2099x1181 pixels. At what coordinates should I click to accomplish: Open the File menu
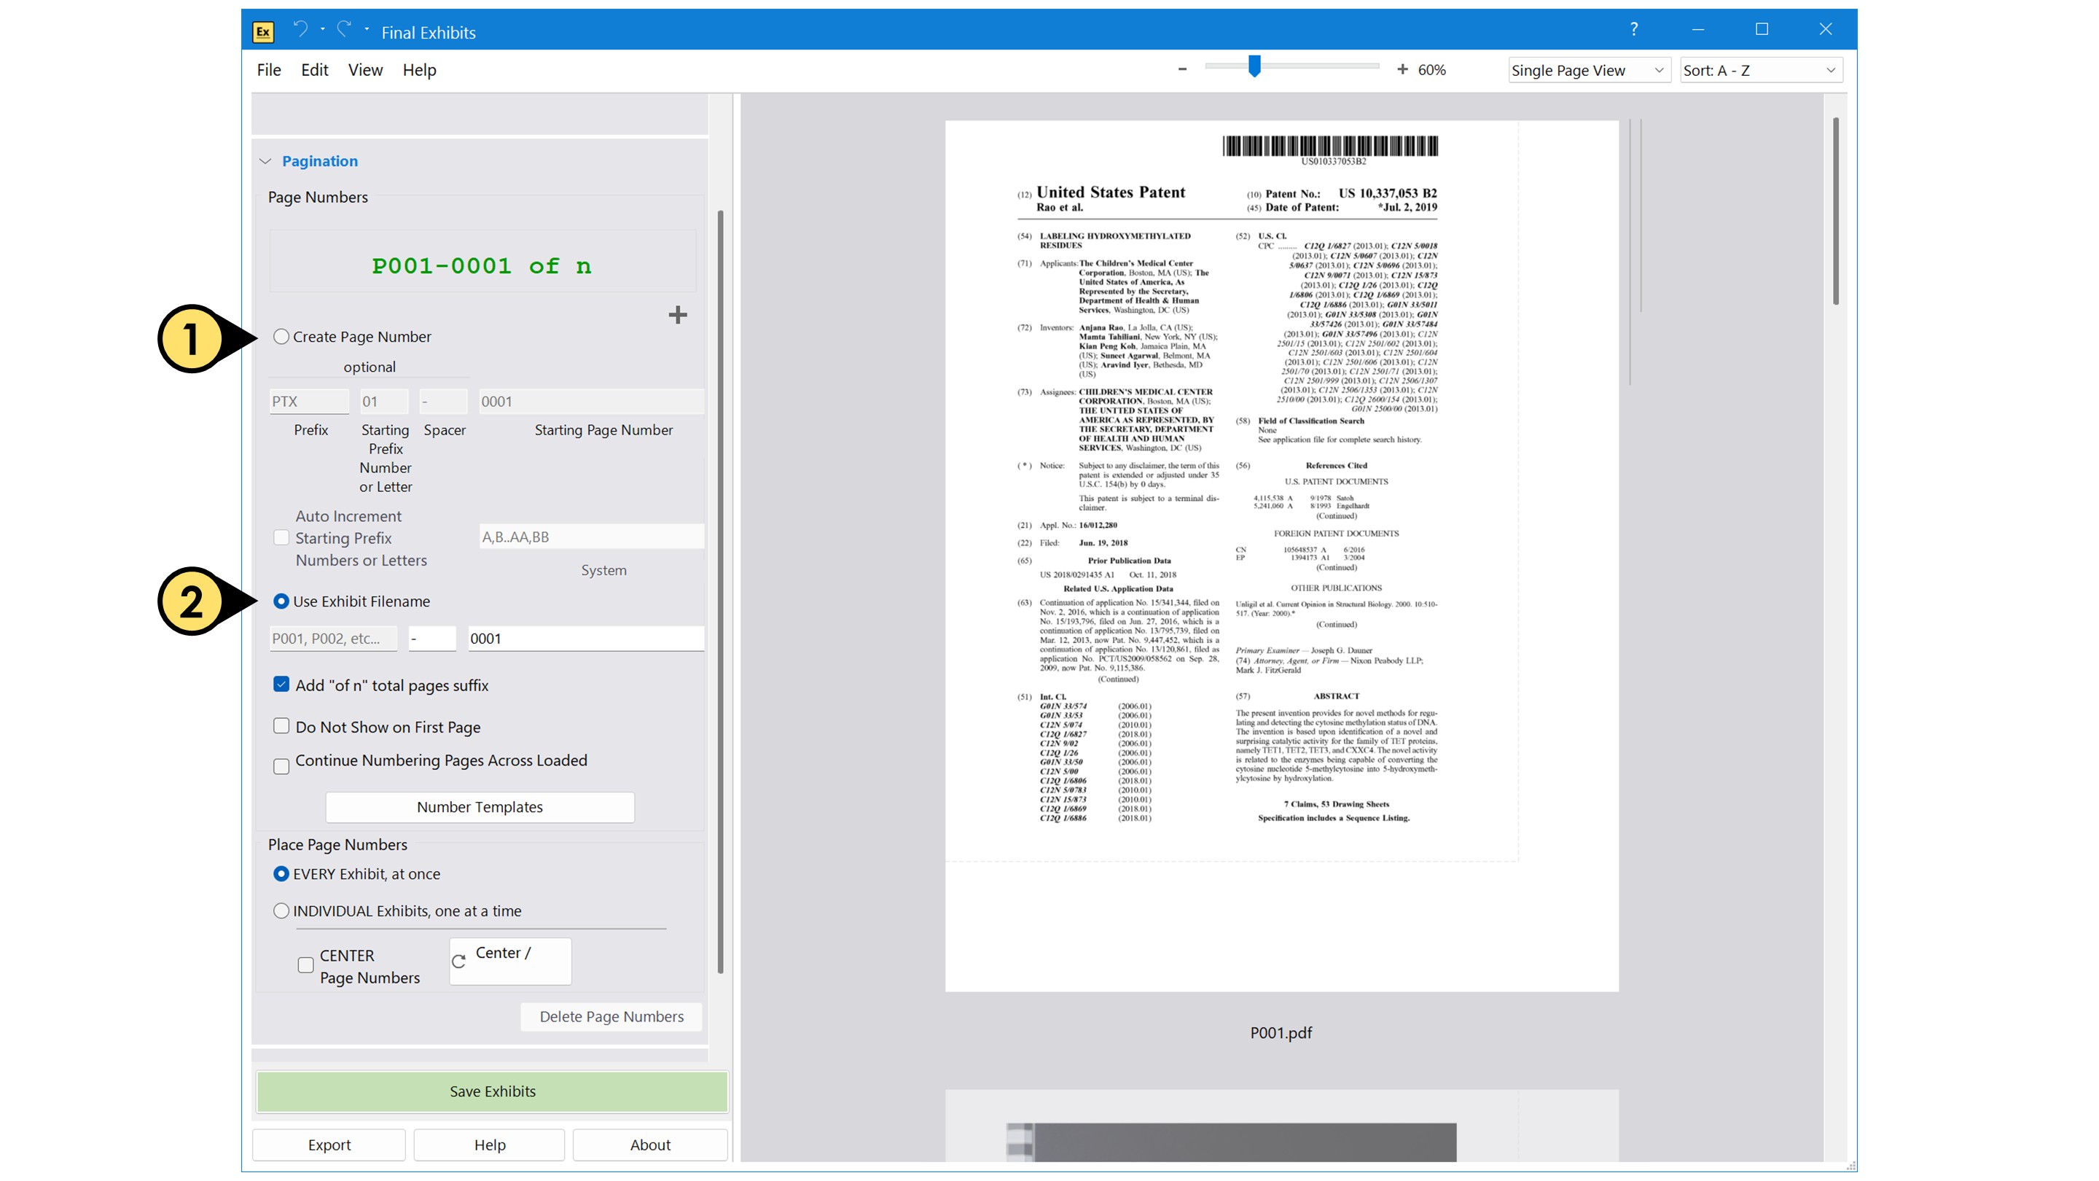coord(269,70)
